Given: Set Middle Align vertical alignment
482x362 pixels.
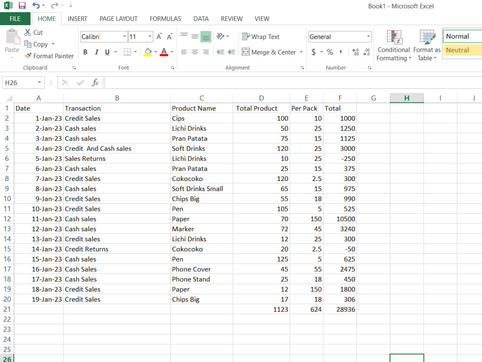Looking at the screenshot, I should (195, 36).
